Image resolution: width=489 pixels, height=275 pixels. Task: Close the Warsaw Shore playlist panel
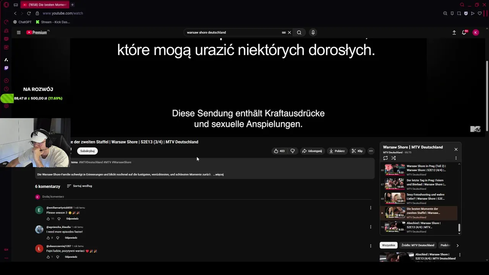(456, 149)
